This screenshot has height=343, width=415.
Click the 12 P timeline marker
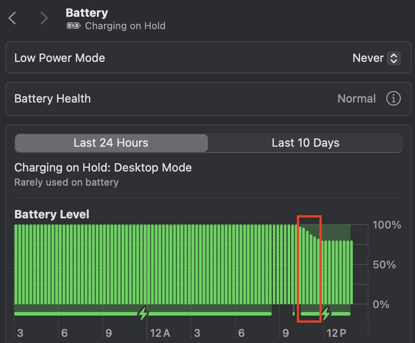(336, 333)
